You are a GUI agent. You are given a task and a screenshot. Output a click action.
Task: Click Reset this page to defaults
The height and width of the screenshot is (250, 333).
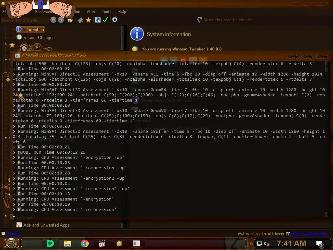(225, 20)
